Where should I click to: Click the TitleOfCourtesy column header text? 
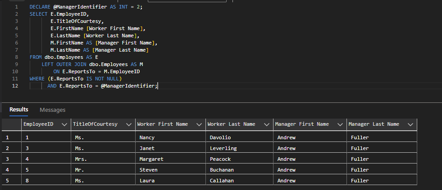click(95, 124)
